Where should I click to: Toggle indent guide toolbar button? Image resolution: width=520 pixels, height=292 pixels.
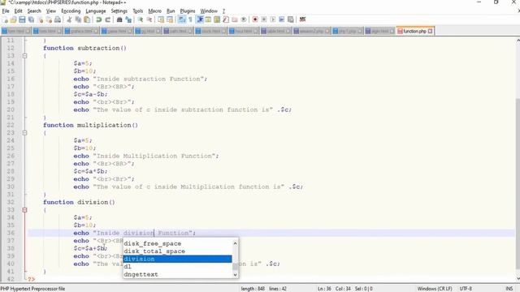pos(200,19)
